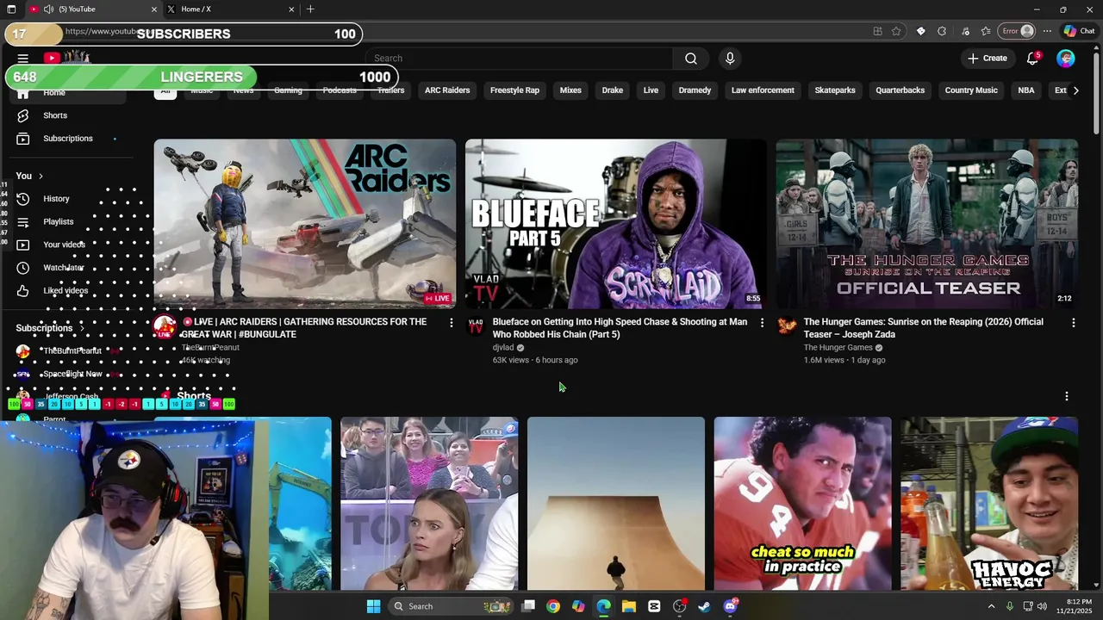Open Discord from the taskbar
The height and width of the screenshot is (620, 1103).
click(x=731, y=606)
